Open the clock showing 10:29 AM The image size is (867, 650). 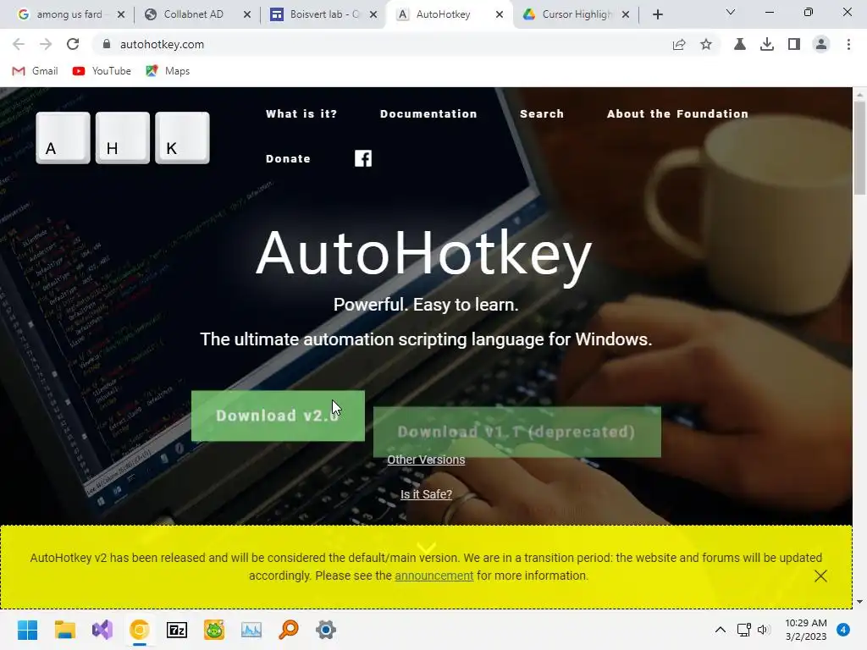[806, 630]
